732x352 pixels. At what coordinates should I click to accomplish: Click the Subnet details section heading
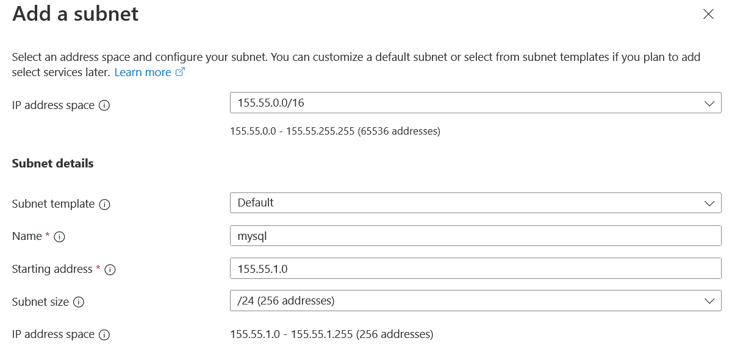(x=53, y=163)
